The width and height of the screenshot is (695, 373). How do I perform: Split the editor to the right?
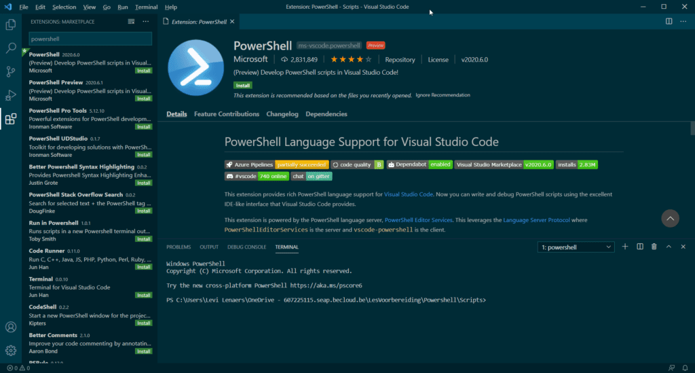669,21
